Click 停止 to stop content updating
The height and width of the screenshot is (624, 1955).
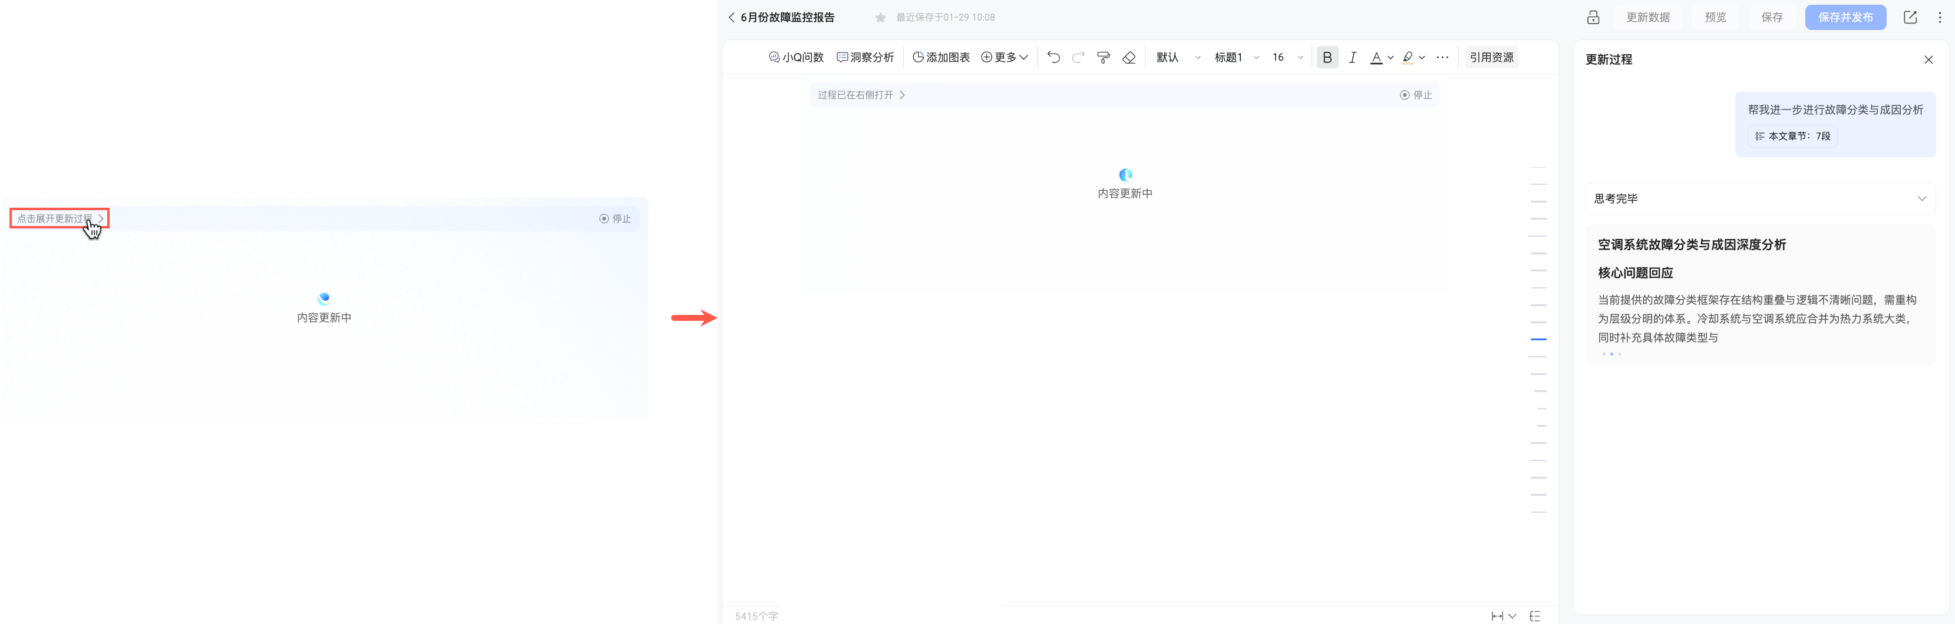1416,95
